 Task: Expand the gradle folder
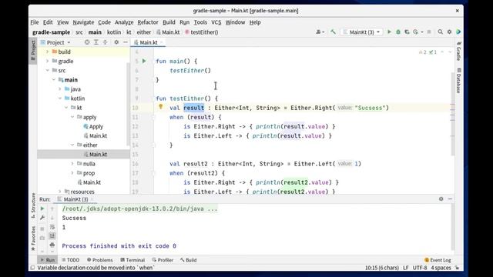pyautogui.click(x=48, y=61)
